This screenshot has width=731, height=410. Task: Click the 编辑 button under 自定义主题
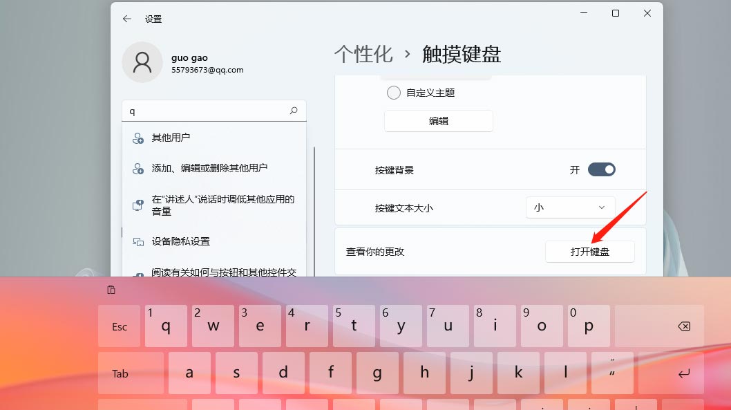(438, 120)
